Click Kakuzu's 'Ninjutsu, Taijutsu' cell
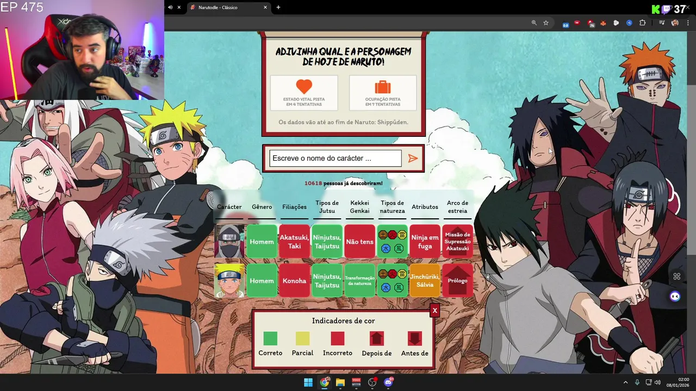Image resolution: width=696 pixels, height=391 pixels. point(327,242)
